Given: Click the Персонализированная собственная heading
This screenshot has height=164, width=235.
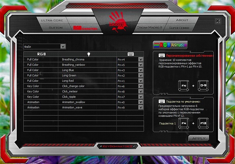Looking at the screenshot, I should click(x=189, y=56).
